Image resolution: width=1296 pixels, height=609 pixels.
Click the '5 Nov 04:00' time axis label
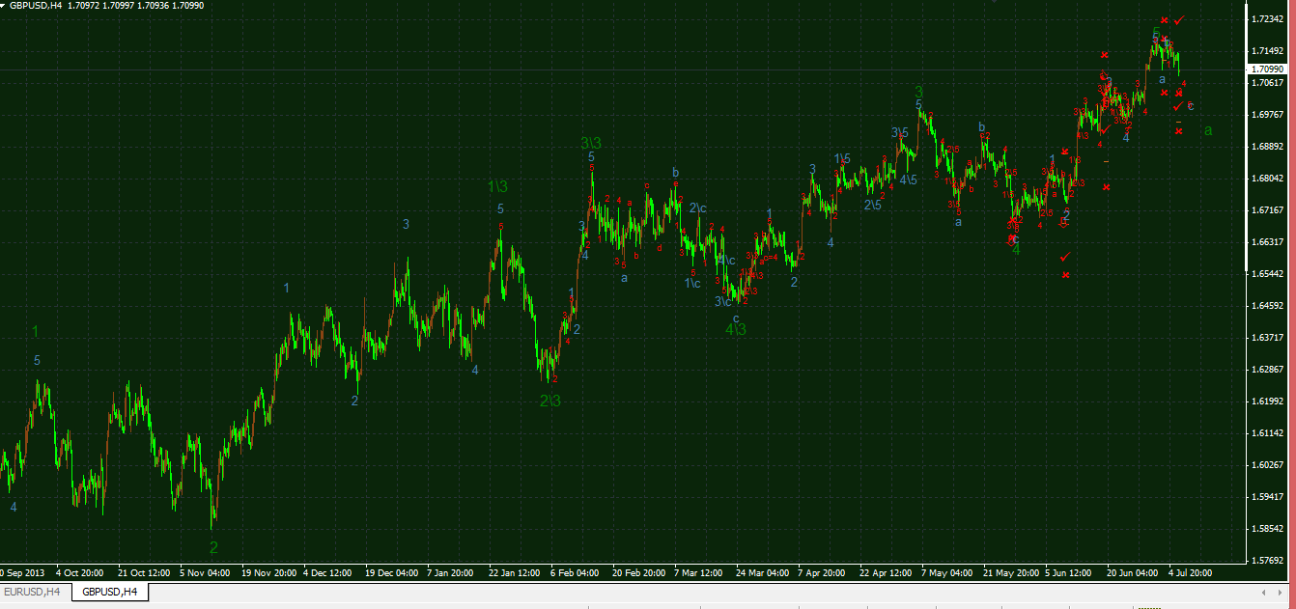204,572
